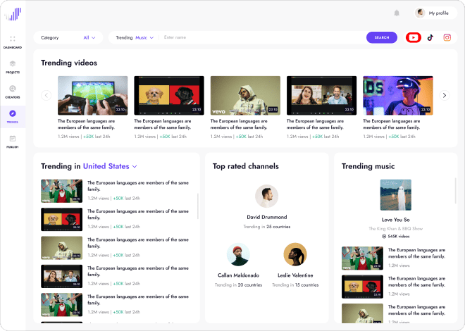Click the Search button
Viewport: 465px width, 331px height.
pos(381,37)
